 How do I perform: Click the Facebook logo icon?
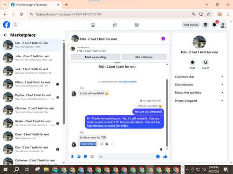coord(7,25)
